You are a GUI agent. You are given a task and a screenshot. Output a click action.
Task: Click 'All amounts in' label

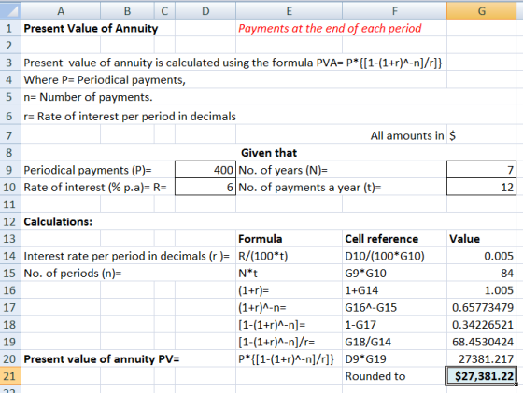(x=407, y=135)
